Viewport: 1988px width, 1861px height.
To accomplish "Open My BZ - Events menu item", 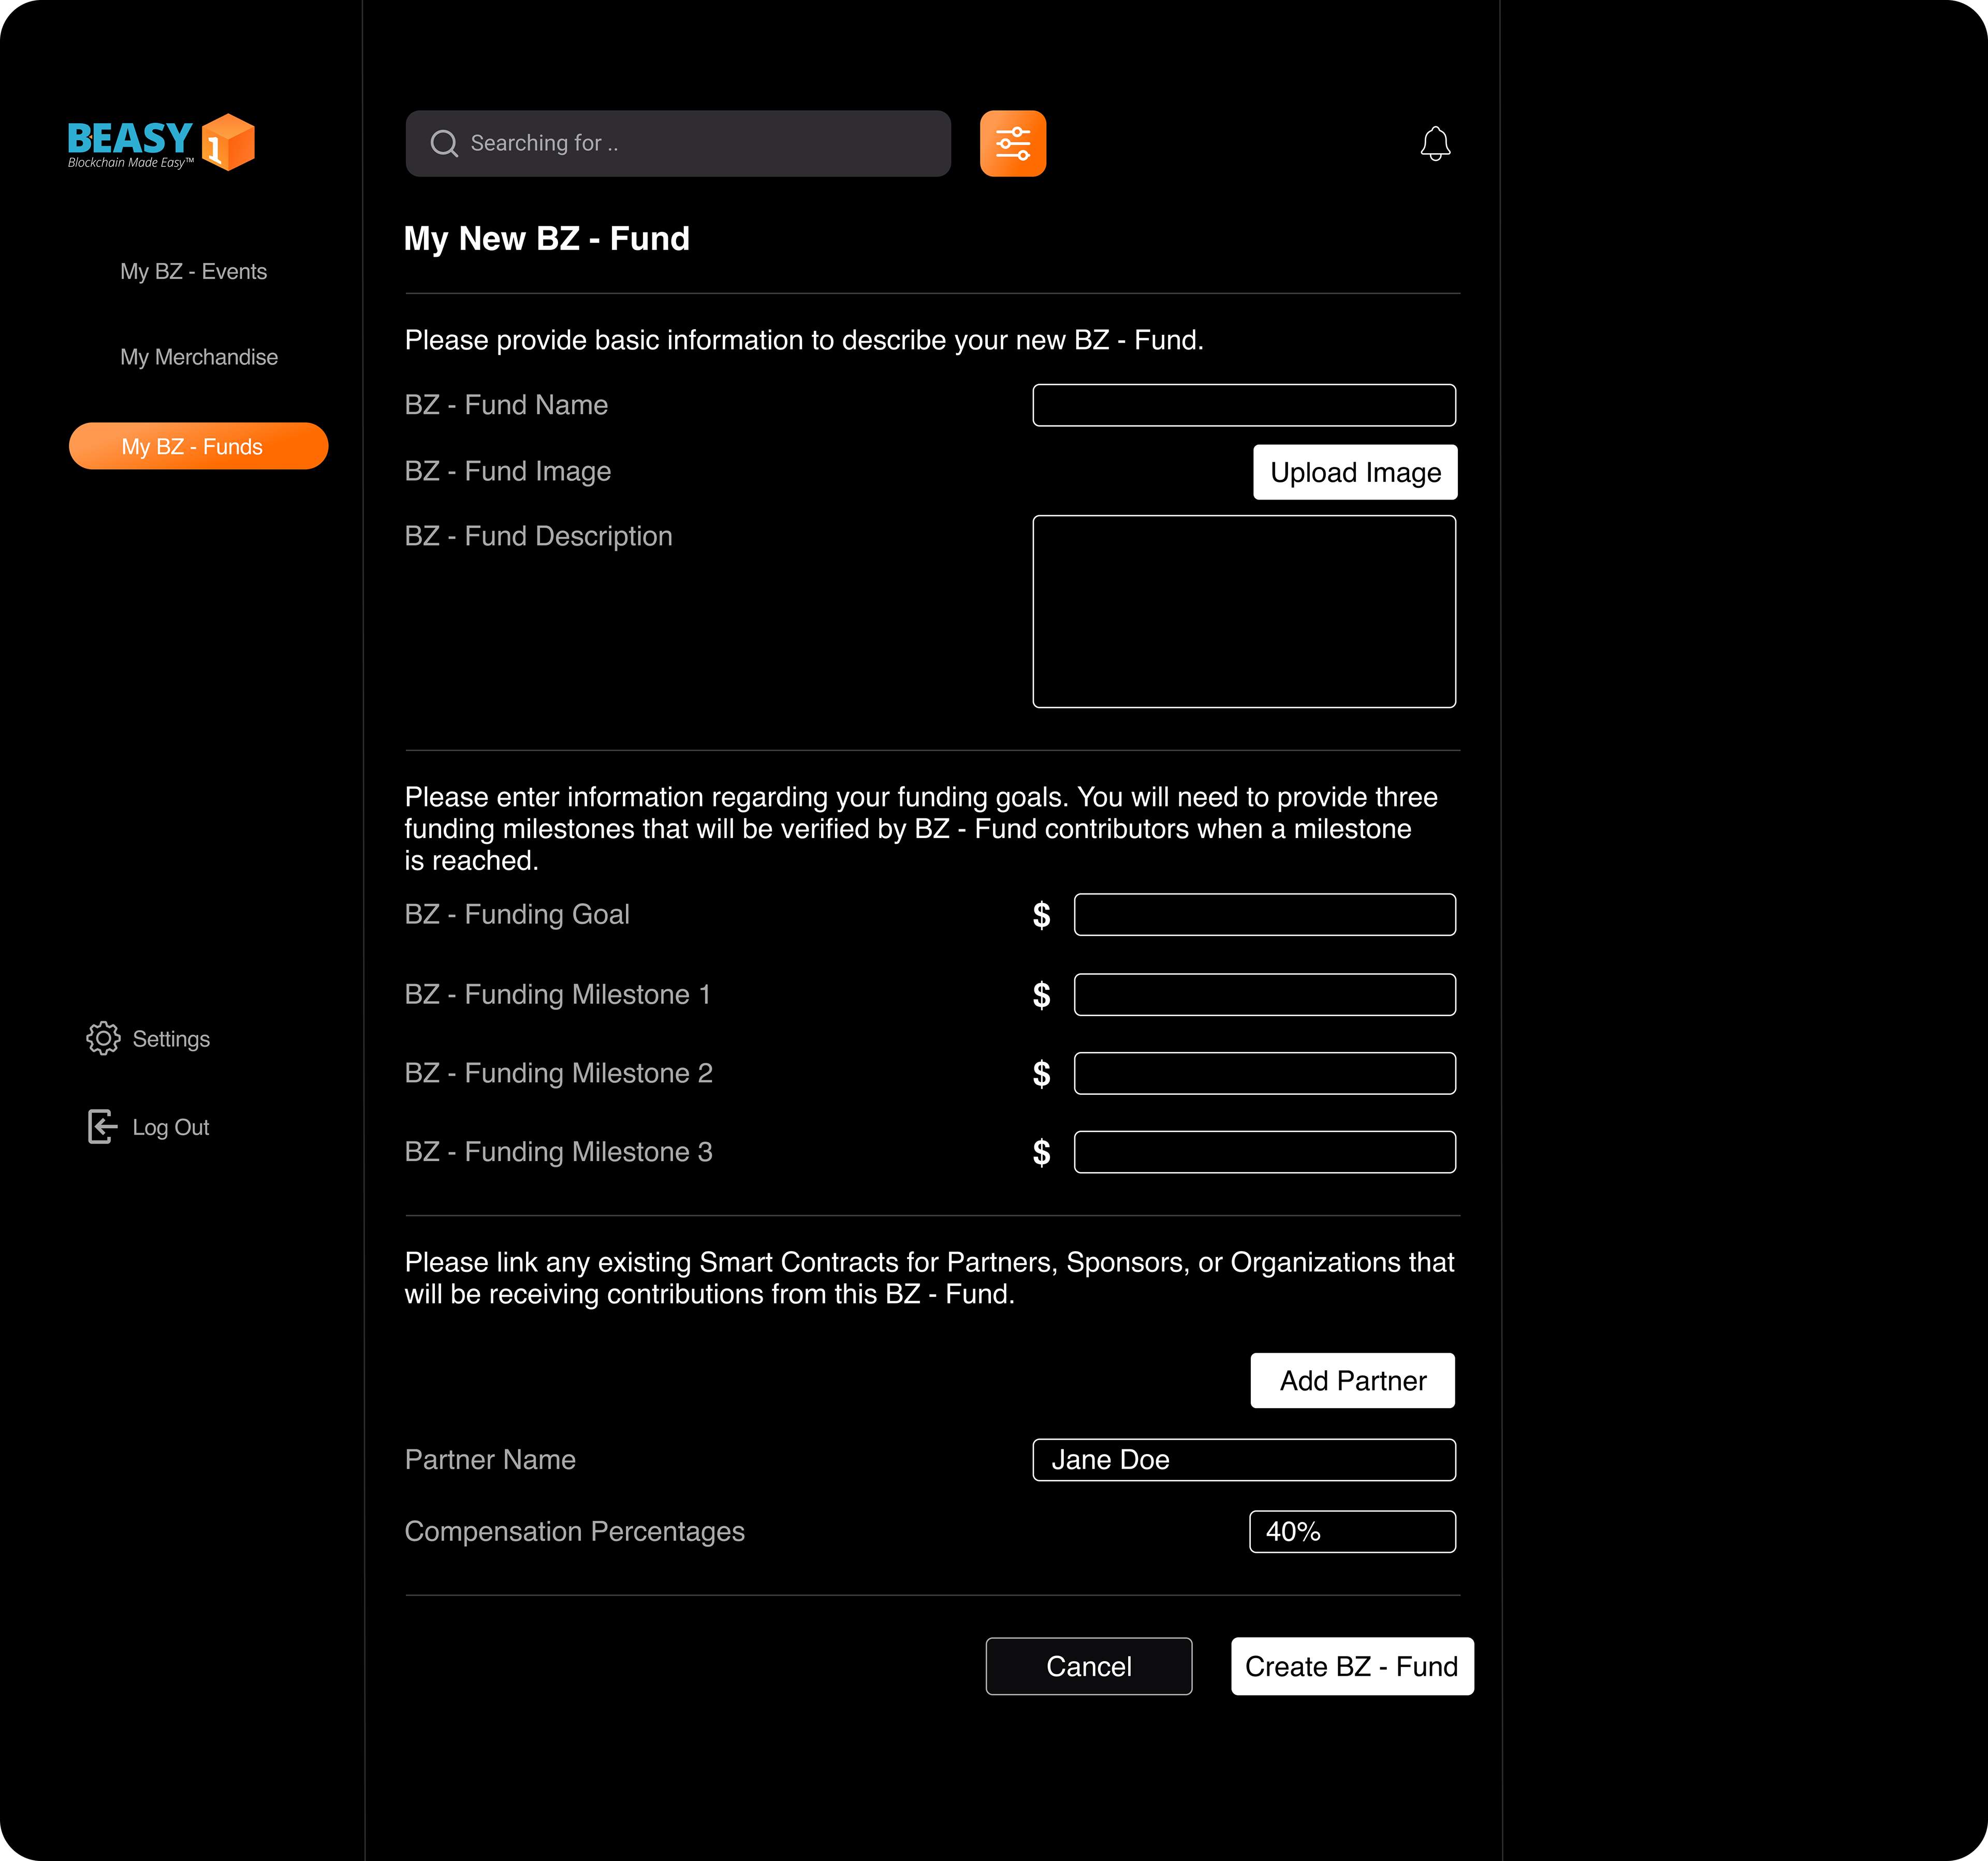I will pos(193,272).
